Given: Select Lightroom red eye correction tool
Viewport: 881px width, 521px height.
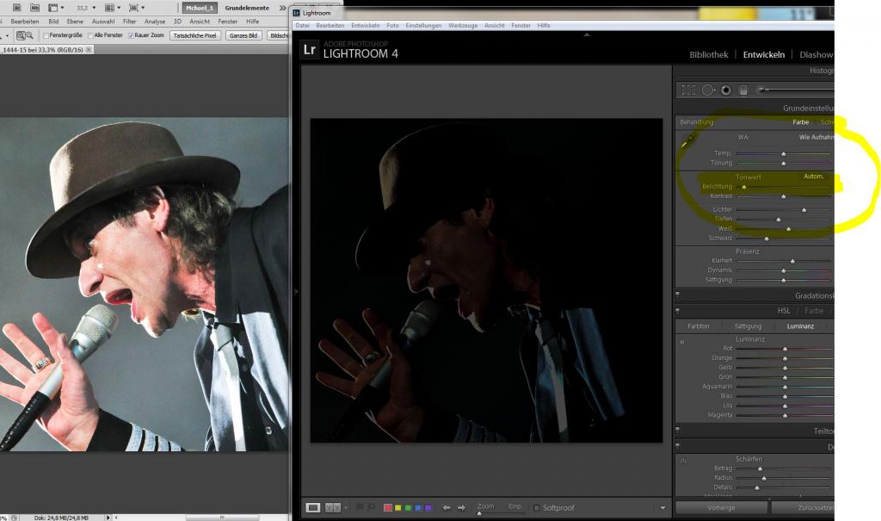Looking at the screenshot, I should click(726, 90).
